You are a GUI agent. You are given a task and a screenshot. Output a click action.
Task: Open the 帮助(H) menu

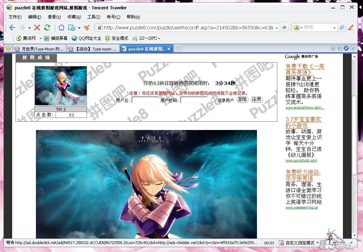click(133, 17)
